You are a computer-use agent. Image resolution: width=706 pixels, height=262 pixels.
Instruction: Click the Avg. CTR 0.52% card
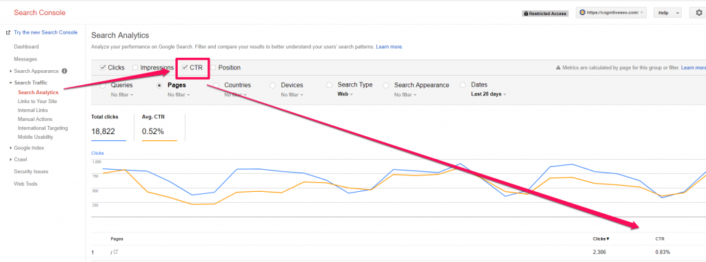pos(159,127)
